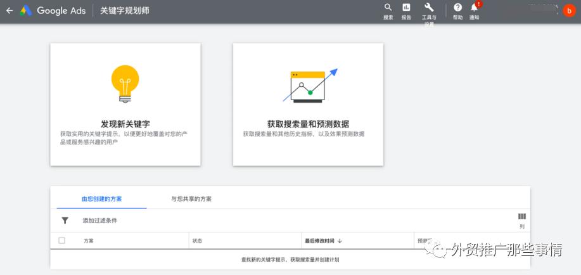This screenshot has height=275, width=581.
Task: Sort by descending arrow on 最后修改时间
Action: [340, 241]
